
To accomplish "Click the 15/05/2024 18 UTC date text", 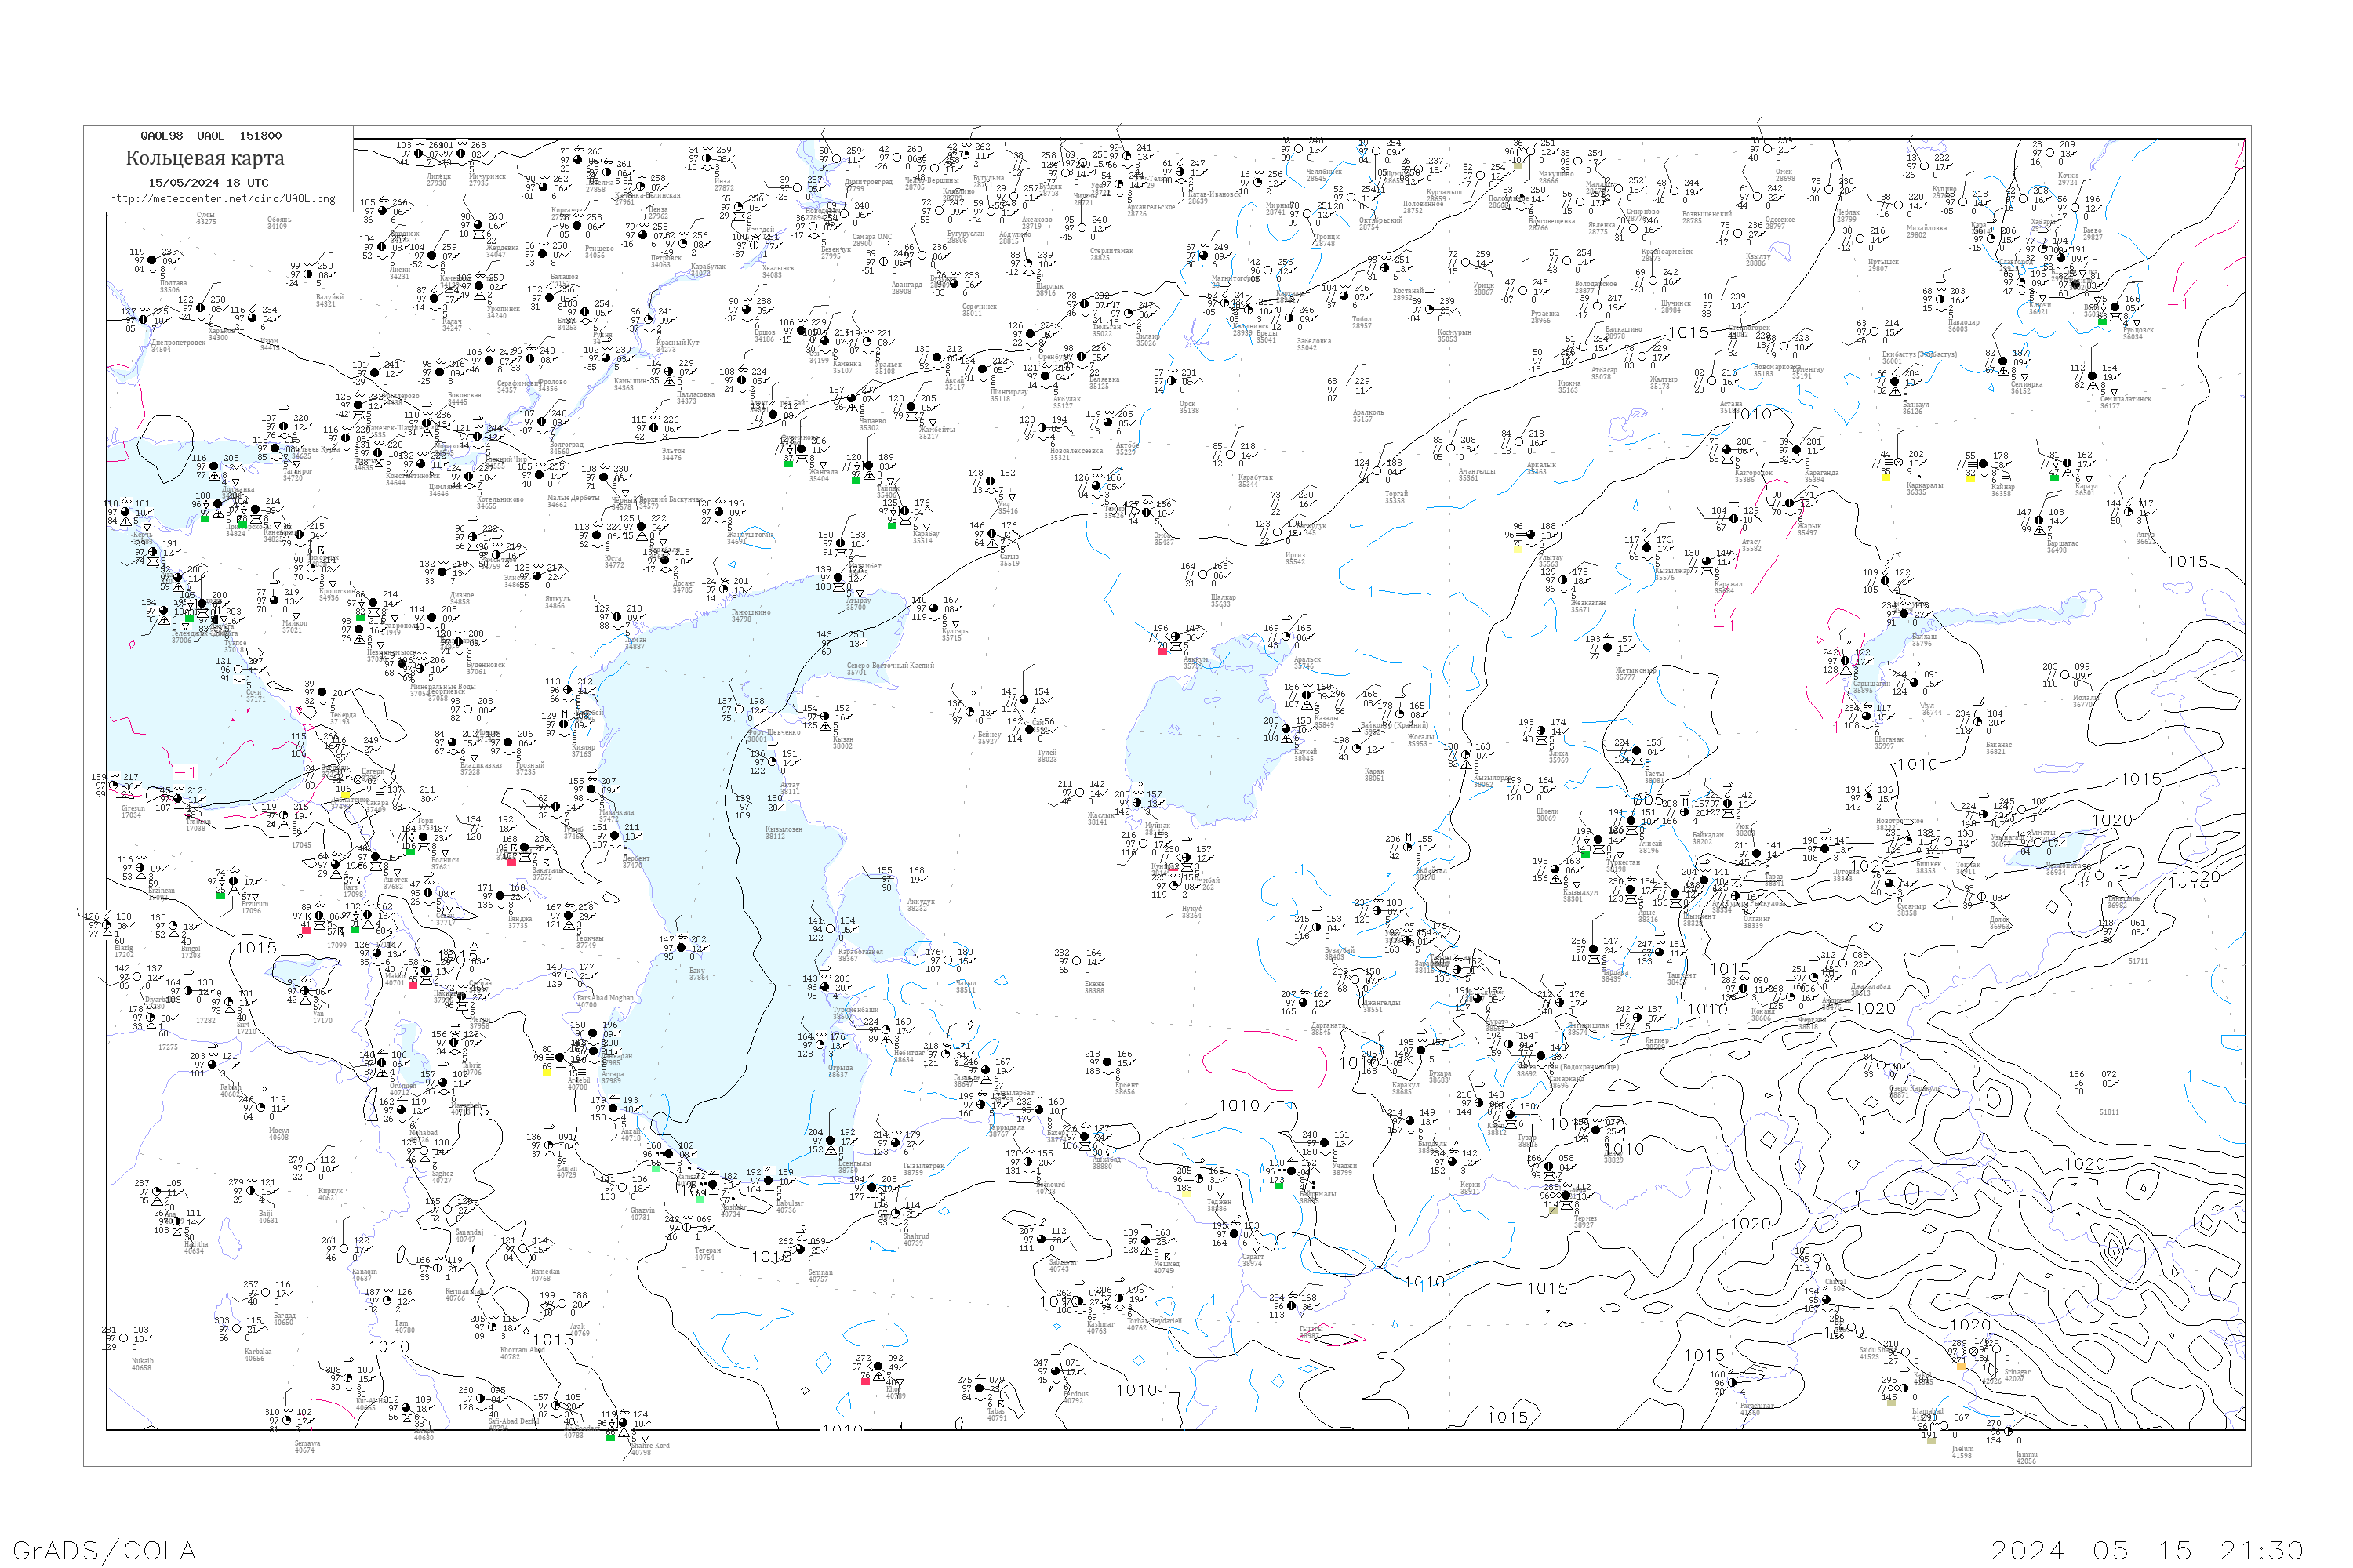I will click(x=208, y=183).
